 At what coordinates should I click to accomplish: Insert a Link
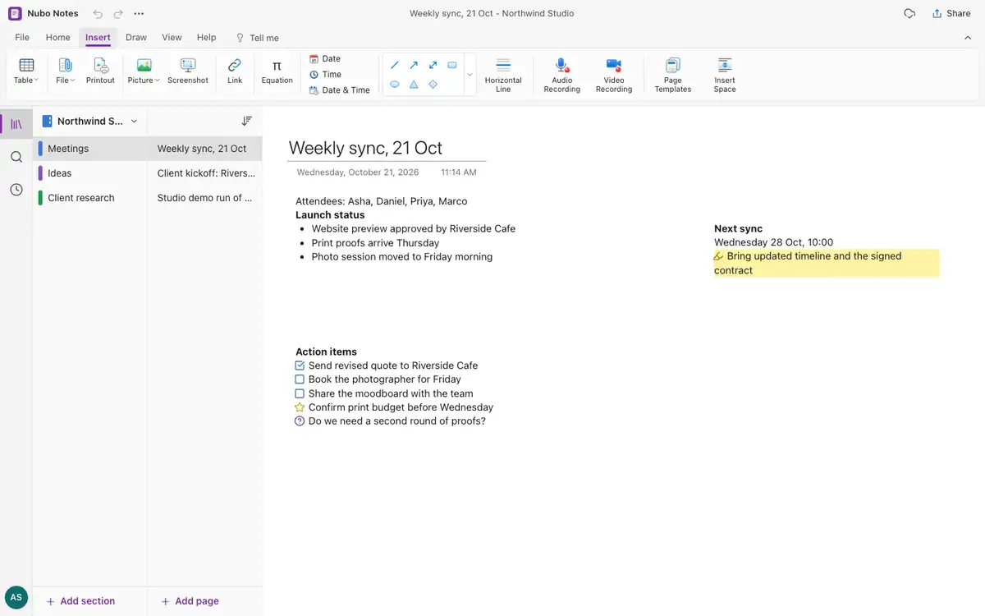coord(235,71)
